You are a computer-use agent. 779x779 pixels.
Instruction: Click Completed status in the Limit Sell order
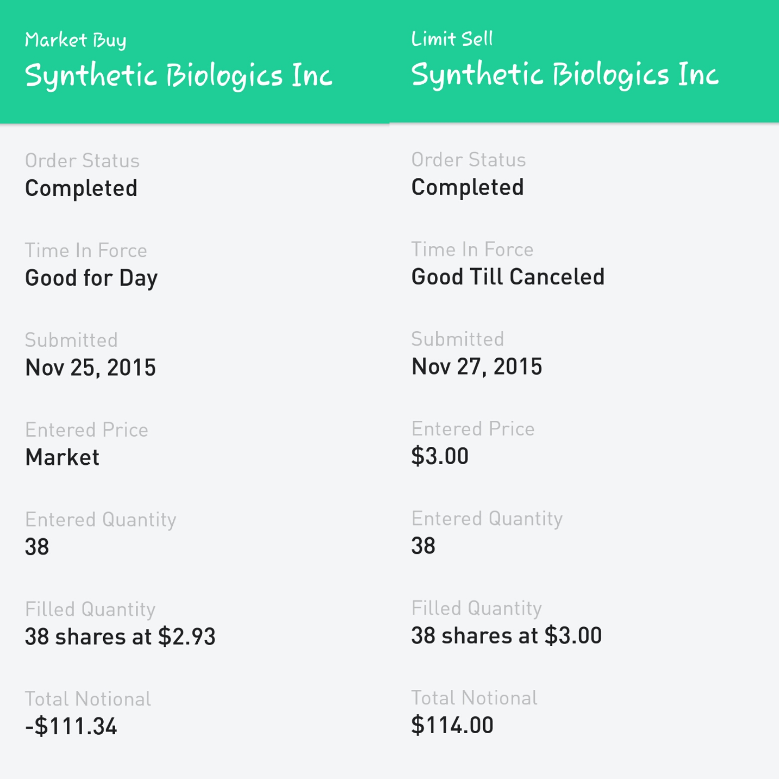(x=467, y=187)
